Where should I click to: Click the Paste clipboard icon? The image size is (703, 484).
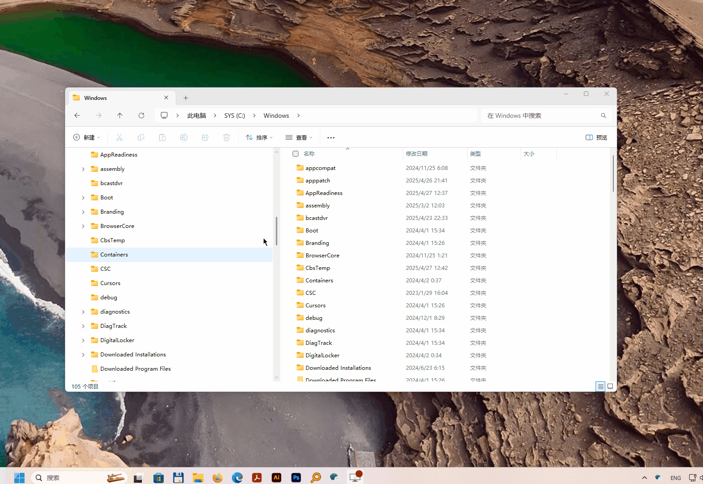click(162, 137)
